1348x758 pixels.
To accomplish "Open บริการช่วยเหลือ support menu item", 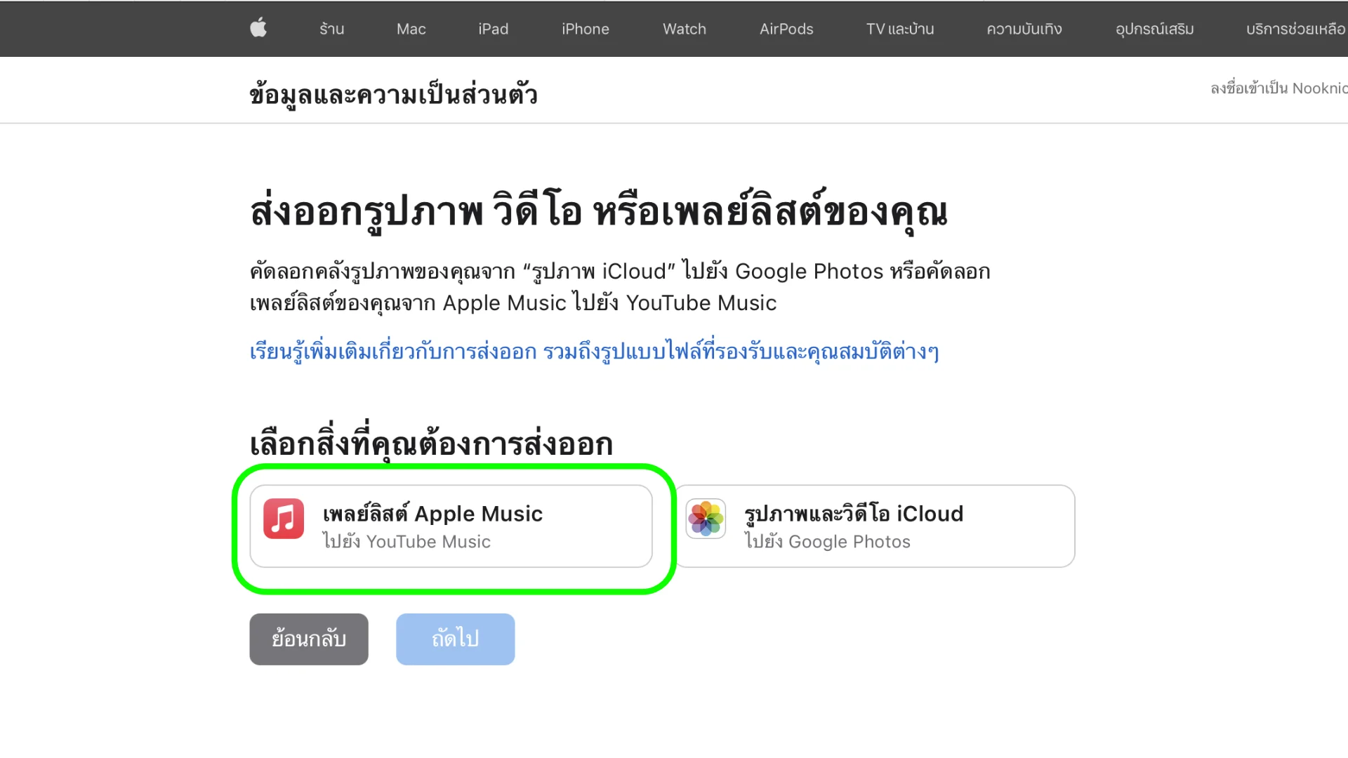I will point(1295,29).
